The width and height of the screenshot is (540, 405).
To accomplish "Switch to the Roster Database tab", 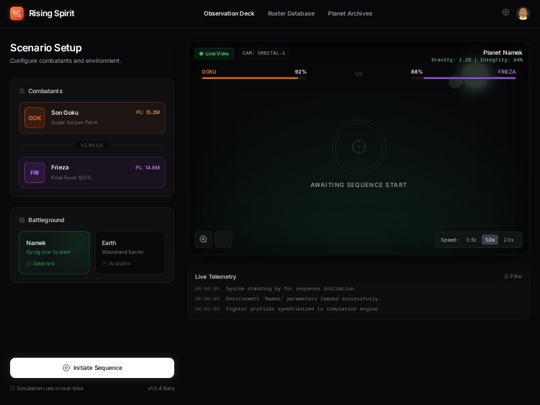I will [x=291, y=13].
